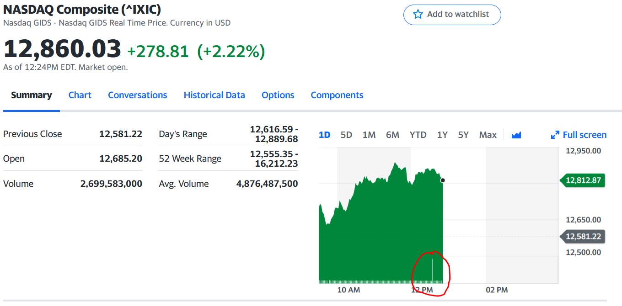Click the Avg. Volume value 4,876,487,500
This screenshot has width=622, height=306.
pos(267,184)
